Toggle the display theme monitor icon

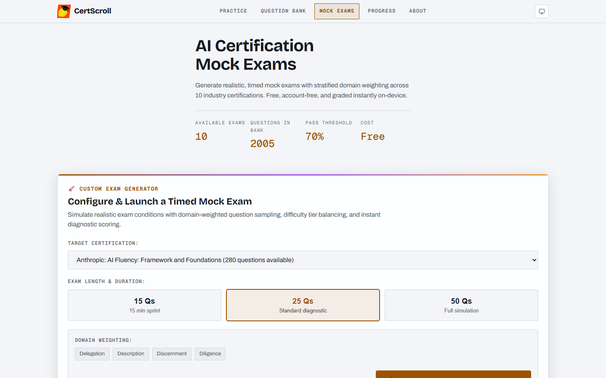pos(542,11)
